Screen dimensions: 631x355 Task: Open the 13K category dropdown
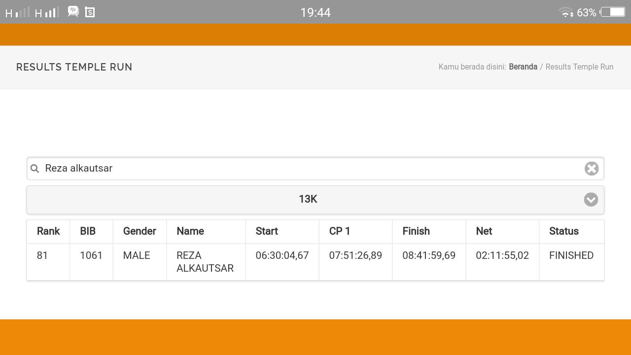(315, 200)
